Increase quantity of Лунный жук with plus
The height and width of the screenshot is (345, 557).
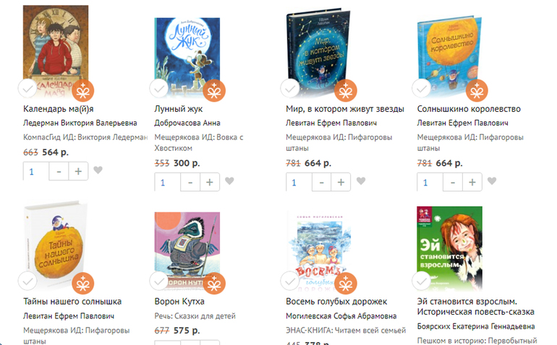210,183
